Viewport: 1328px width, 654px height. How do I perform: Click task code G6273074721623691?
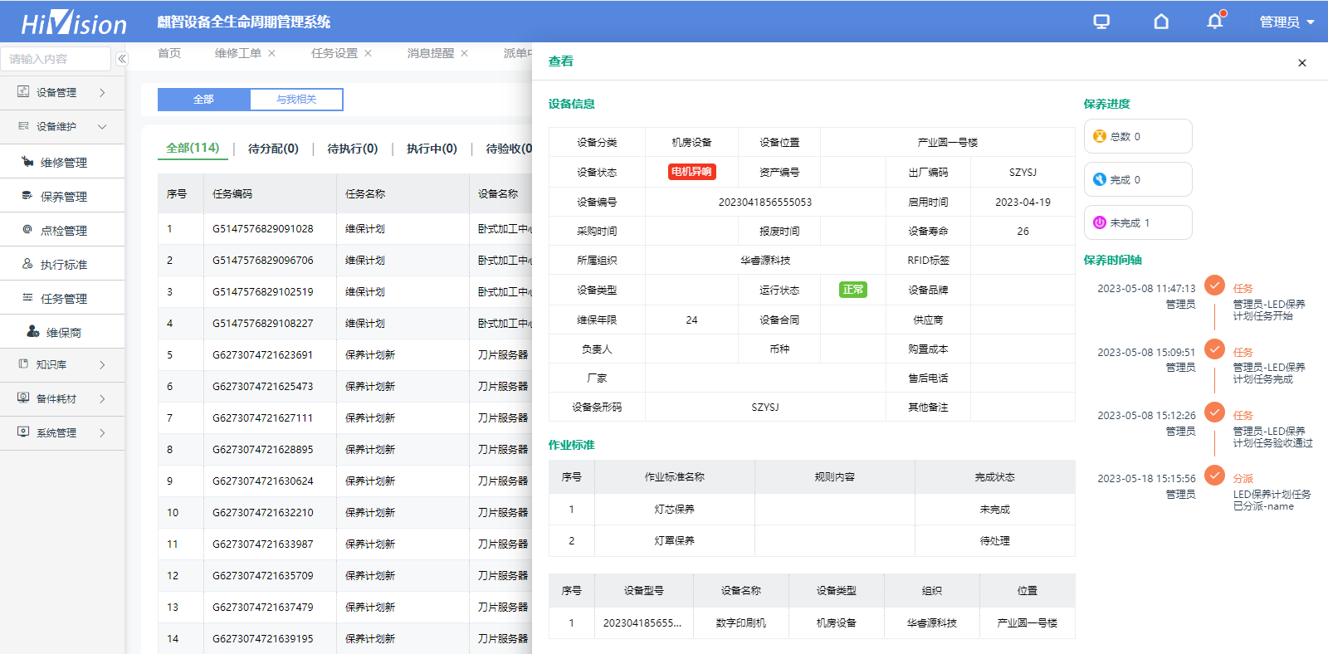point(263,355)
